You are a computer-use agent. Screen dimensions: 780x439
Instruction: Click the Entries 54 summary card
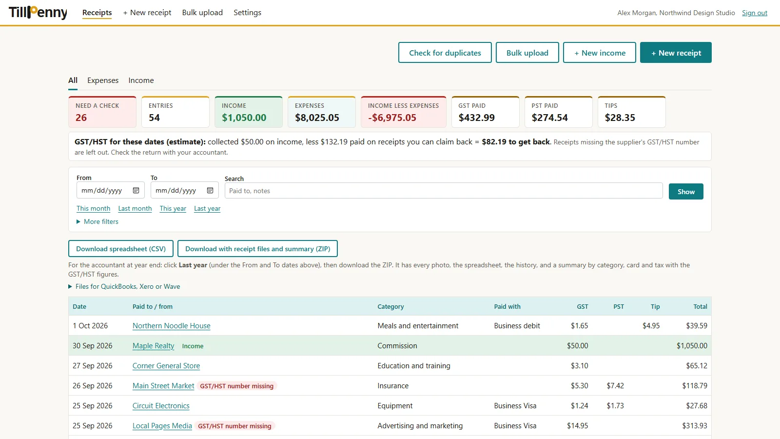[x=175, y=112]
